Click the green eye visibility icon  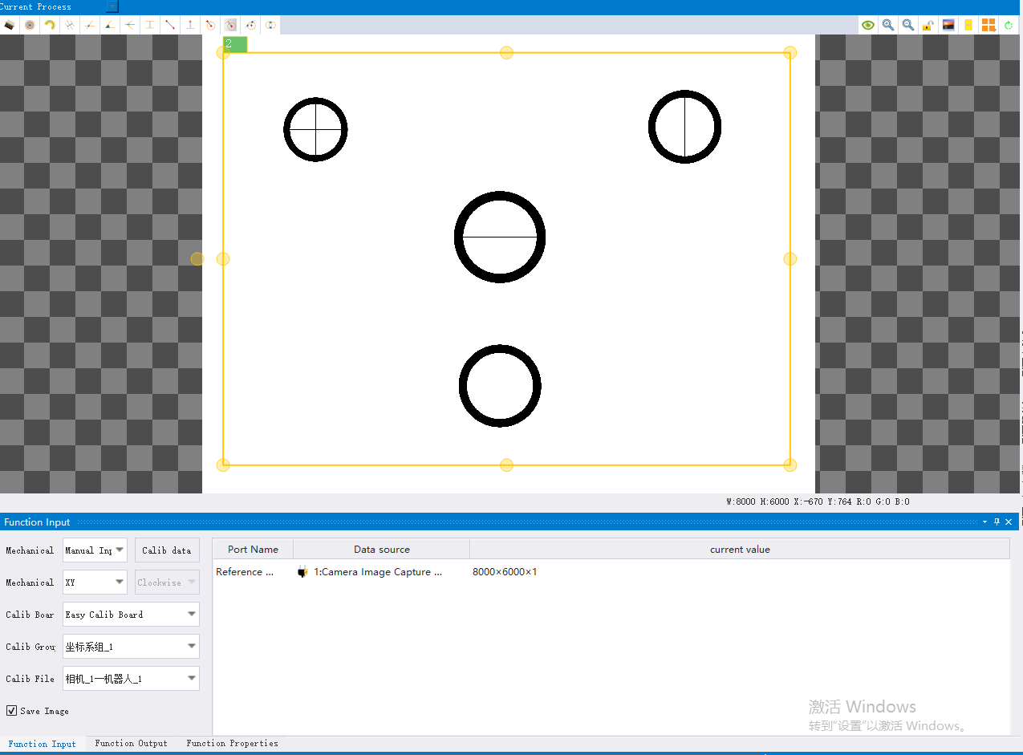point(867,25)
